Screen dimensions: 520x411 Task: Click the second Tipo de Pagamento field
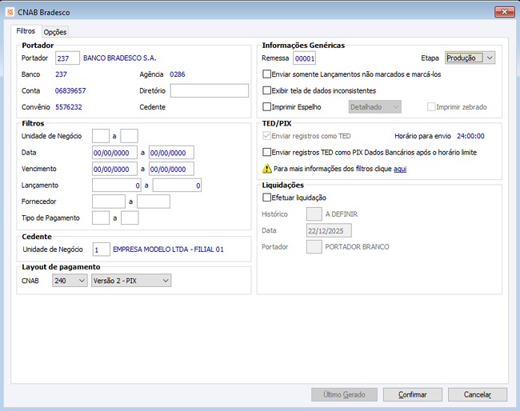(x=130, y=218)
